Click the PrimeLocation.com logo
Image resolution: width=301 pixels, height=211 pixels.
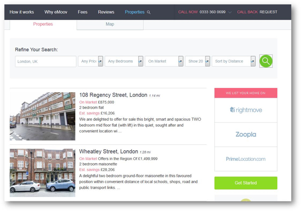coord(246,159)
